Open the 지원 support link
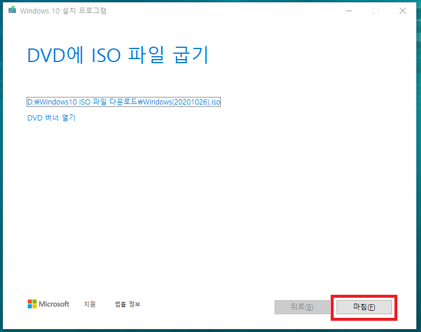The image size is (421, 332). point(90,304)
